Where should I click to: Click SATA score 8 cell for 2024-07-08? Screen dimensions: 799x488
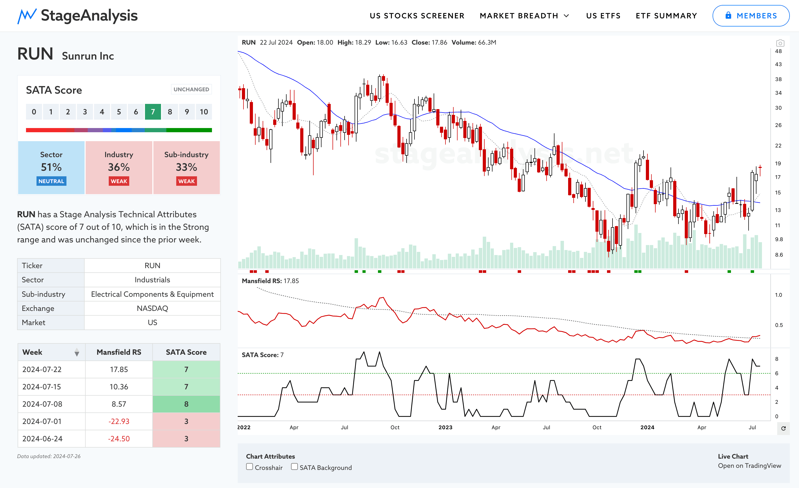[186, 404]
